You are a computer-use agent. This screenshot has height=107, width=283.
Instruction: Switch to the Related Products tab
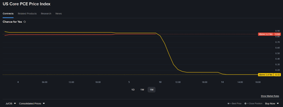[27, 14]
